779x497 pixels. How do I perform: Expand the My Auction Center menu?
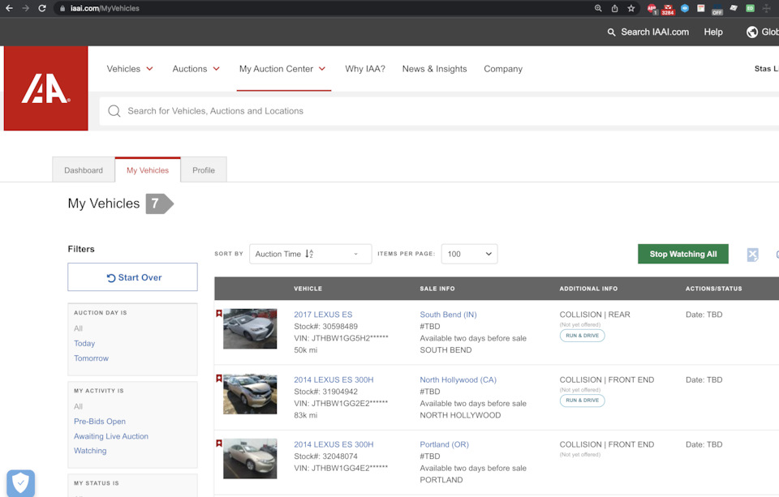[282, 69]
